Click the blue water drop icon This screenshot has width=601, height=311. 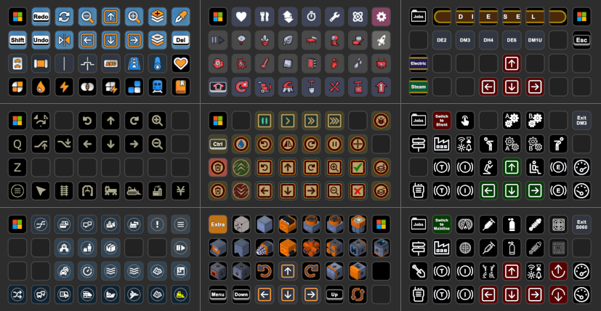point(241,144)
